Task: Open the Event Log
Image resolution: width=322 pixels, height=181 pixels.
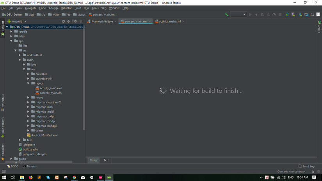Action: pos(306,167)
